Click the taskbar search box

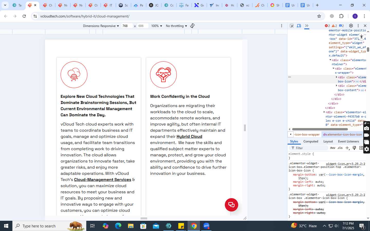click(49, 226)
